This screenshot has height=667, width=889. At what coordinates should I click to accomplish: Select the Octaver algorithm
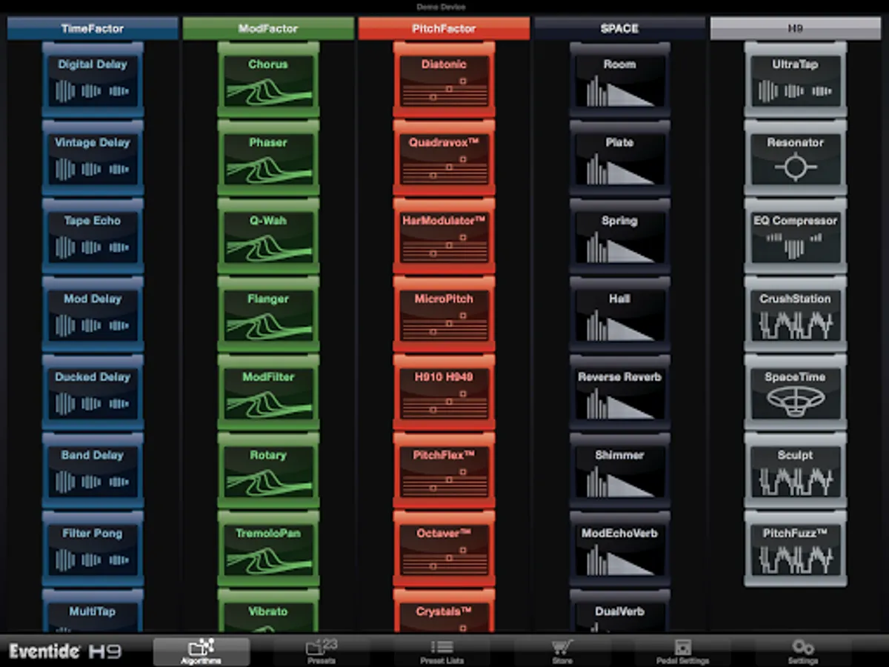click(444, 549)
